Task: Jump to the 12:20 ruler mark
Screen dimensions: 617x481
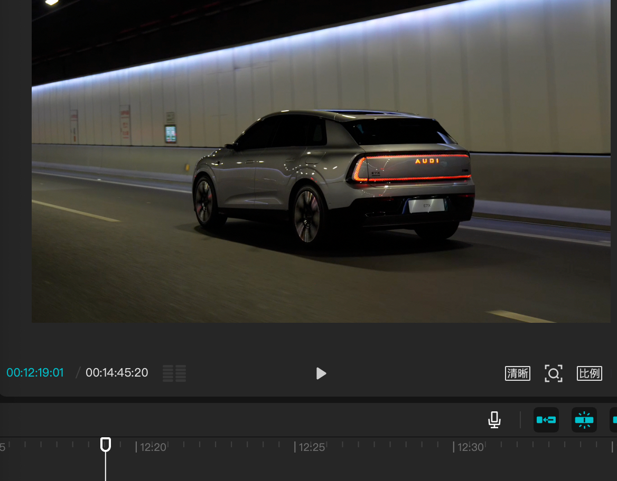Action: click(153, 447)
